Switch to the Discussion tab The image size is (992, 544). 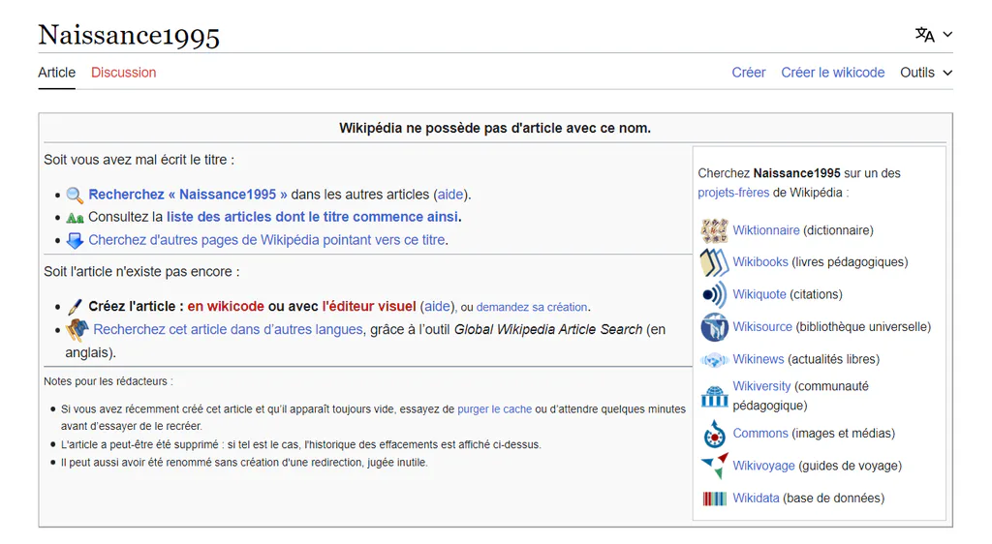coord(123,73)
